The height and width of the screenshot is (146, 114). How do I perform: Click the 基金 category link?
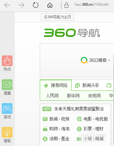click(x=65, y=139)
